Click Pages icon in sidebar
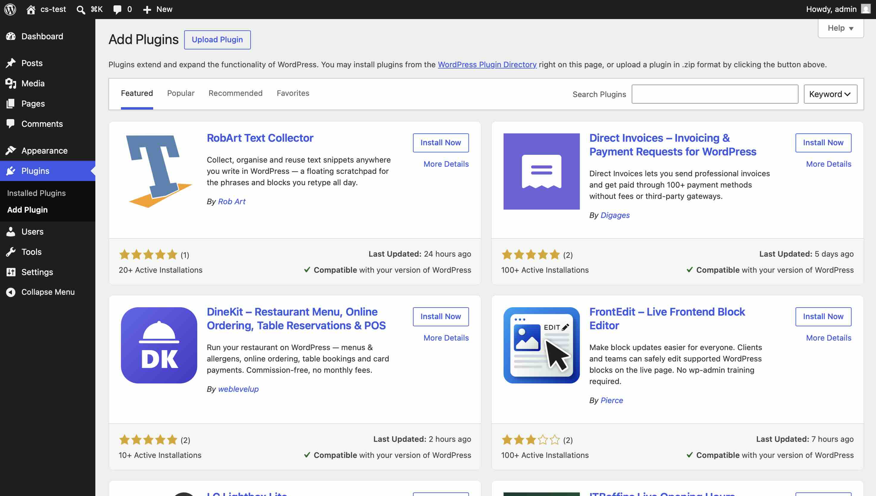876x496 pixels. [x=11, y=104]
